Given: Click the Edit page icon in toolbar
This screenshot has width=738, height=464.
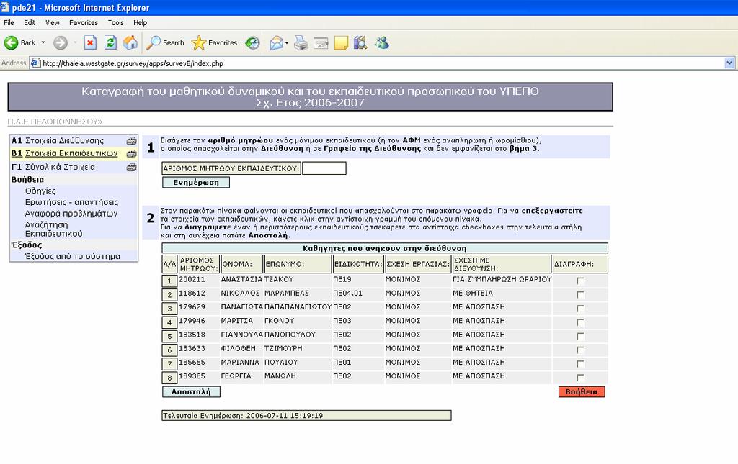Looking at the screenshot, I should [321, 43].
